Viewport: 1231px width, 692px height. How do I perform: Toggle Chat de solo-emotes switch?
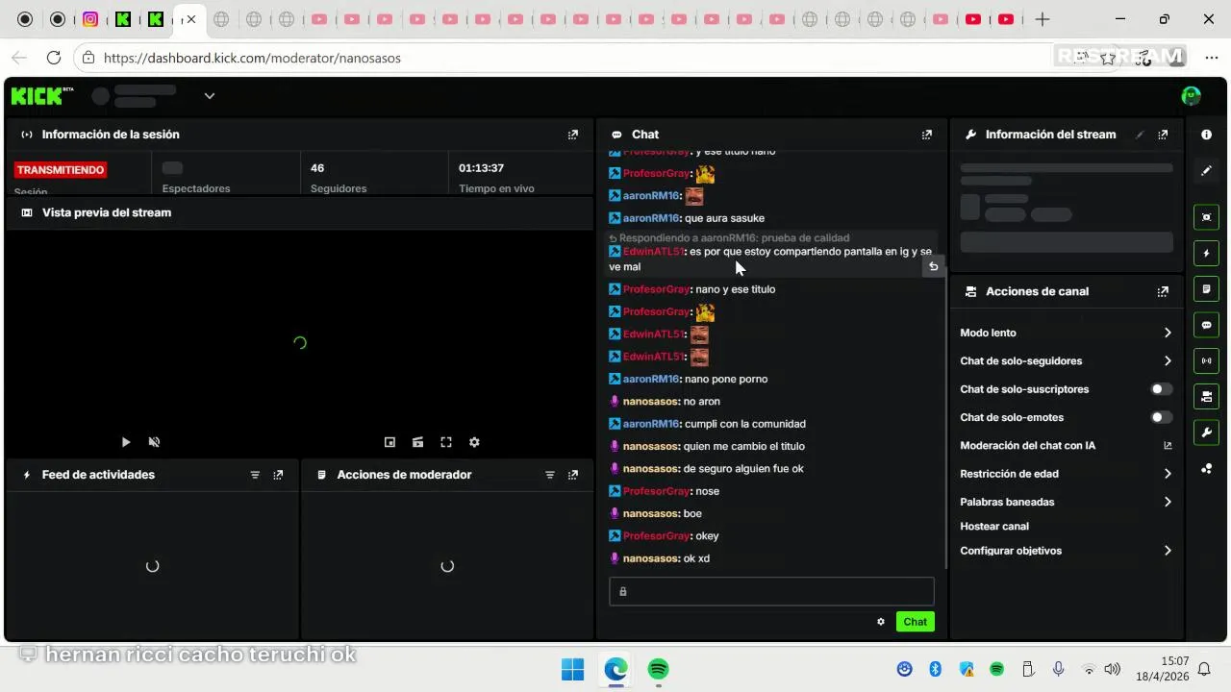[x=1162, y=417]
